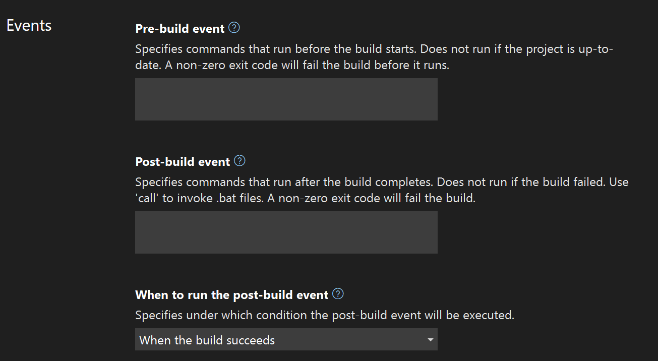Click inside the Pre-build event command box

286,99
